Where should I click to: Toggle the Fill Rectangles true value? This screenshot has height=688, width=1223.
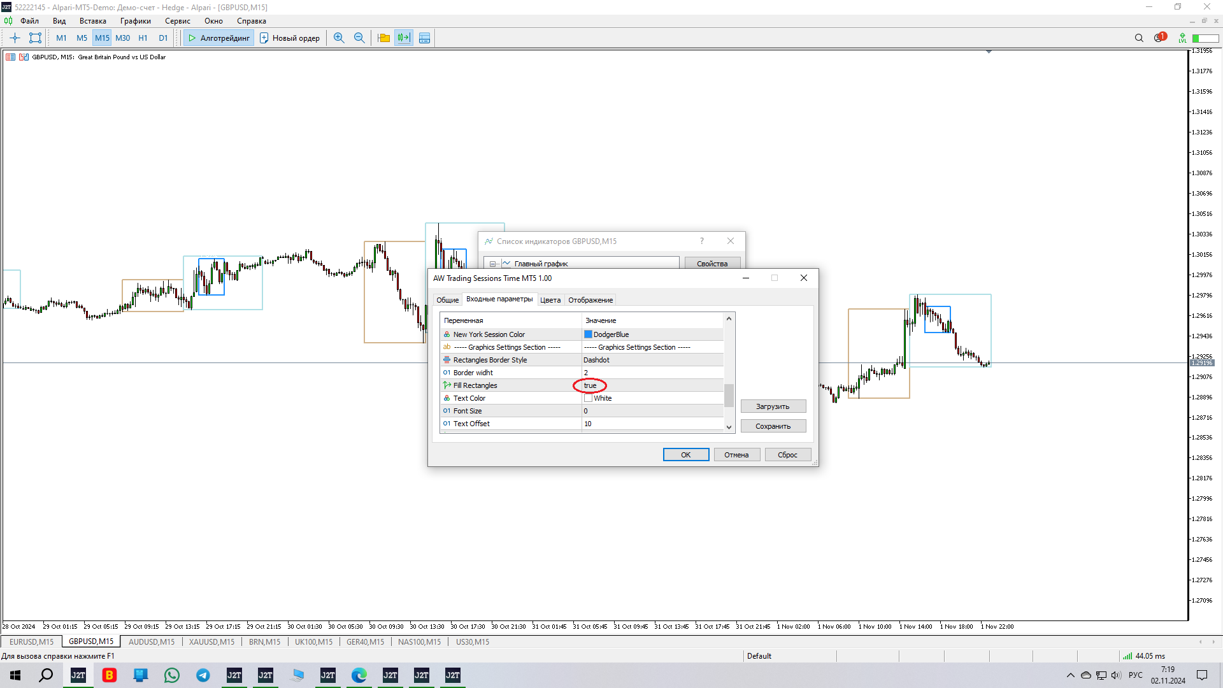590,385
